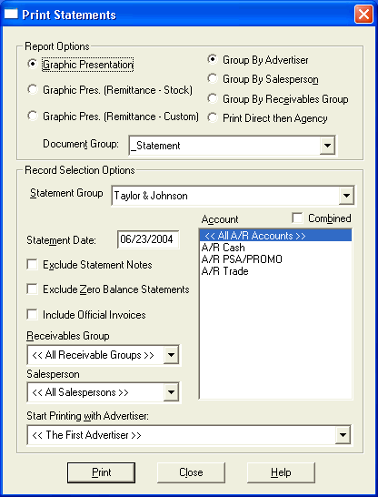This screenshot has height=497, width=378.
Task: Open the Receivables Group dropdown arrow
Action: pyautogui.click(x=171, y=355)
